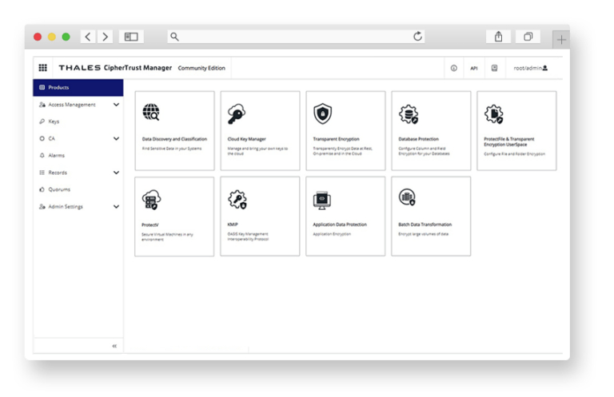Click the Products sidebar icon
This screenshot has height=397, width=614.
[x=42, y=87]
